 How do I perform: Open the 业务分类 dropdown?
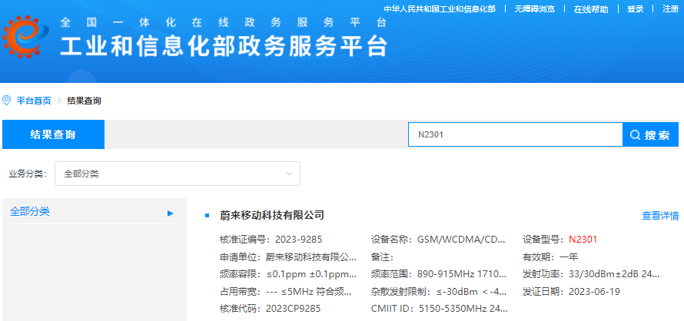(177, 174)
